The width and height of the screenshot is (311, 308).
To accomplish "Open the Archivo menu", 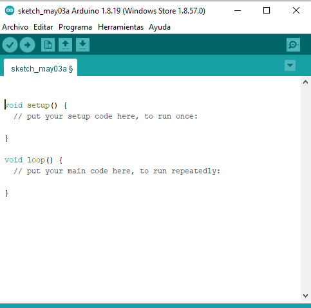I will 15,27.
